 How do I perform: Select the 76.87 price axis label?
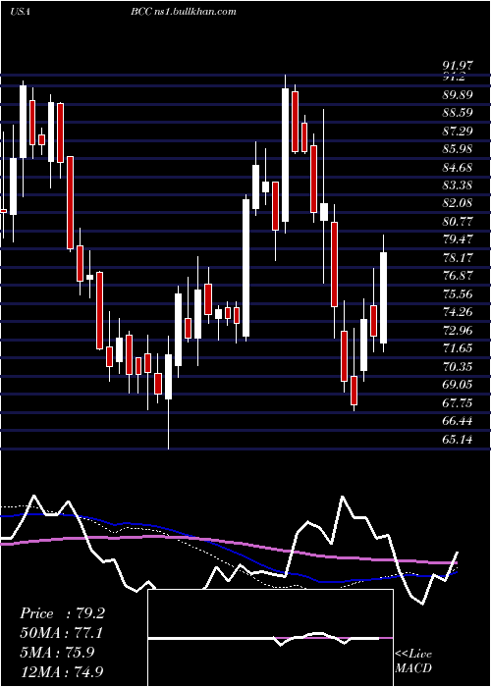pyautogui.click(x=458, y=276)
